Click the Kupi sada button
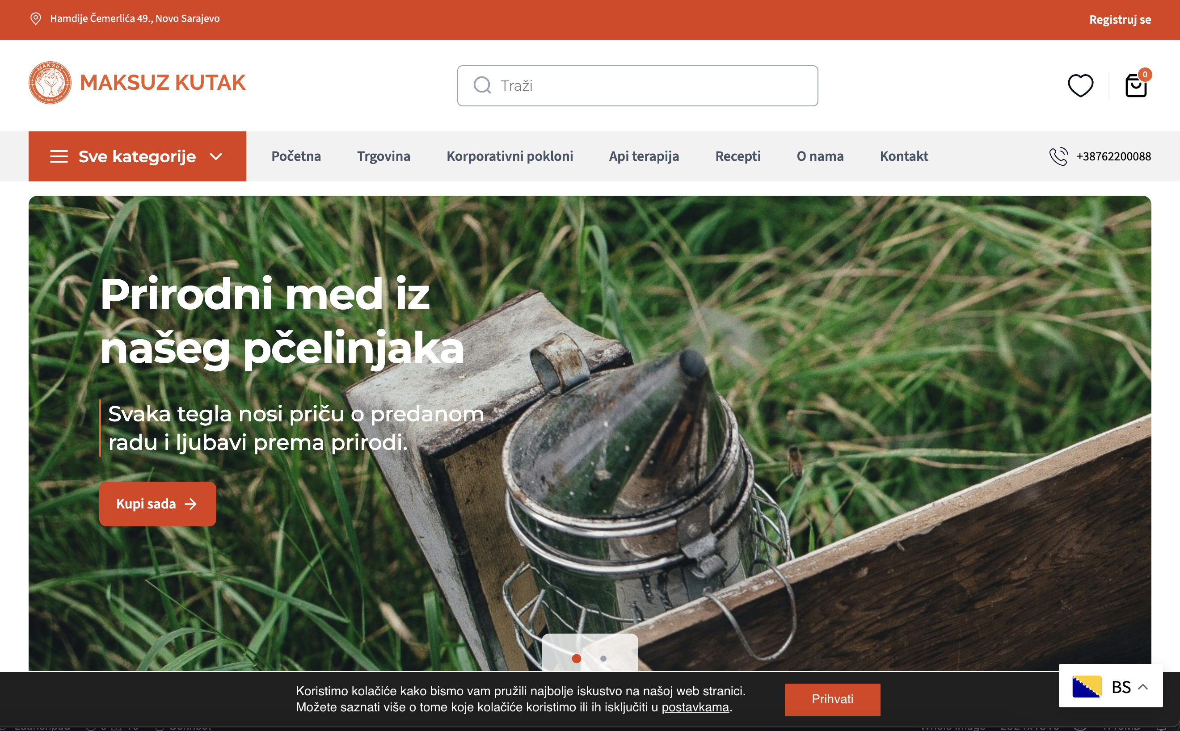The image size is (1180, 731). click(x=158, y=504)
